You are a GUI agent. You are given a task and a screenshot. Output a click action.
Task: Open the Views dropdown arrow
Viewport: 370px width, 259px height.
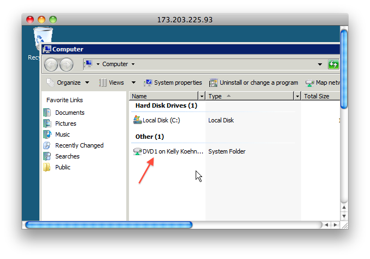click(x=133, y=83)
